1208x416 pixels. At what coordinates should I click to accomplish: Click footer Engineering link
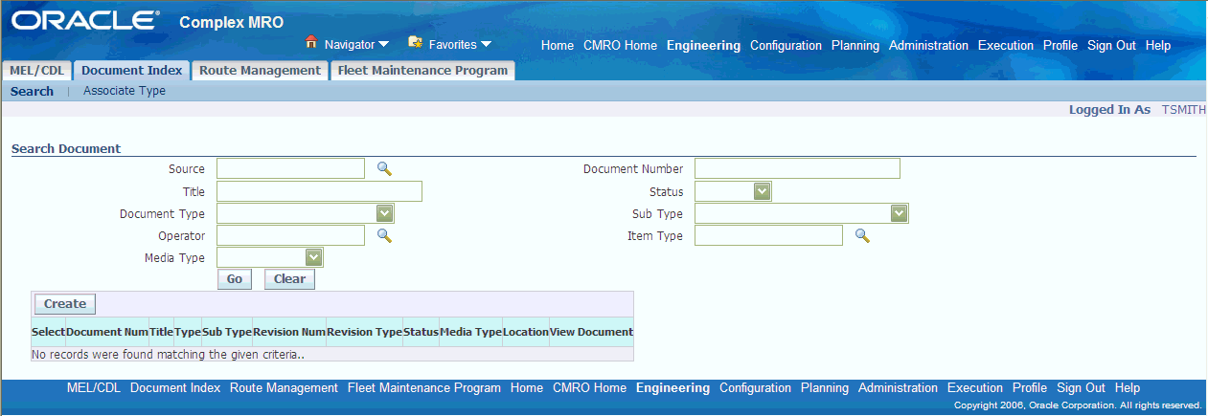(x=672, y=388)
